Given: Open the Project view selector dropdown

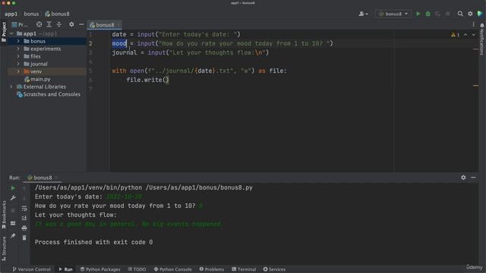Looking at the screenshot, I should click(20, 24).
